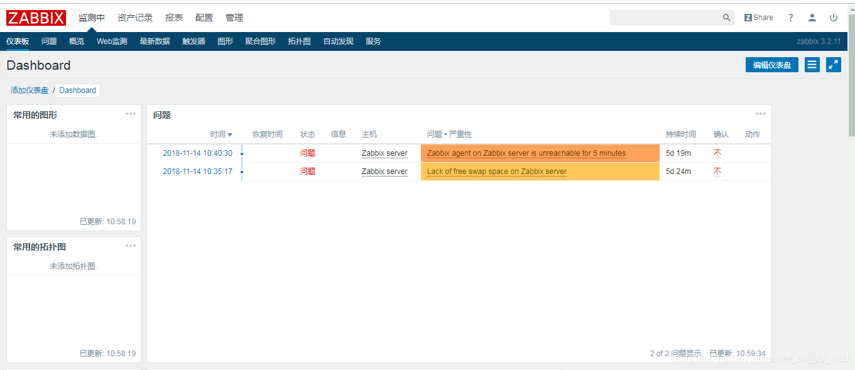855x370 pixels.
Task: Click Dashboard breadcrumb item
Action: (78, 90)
